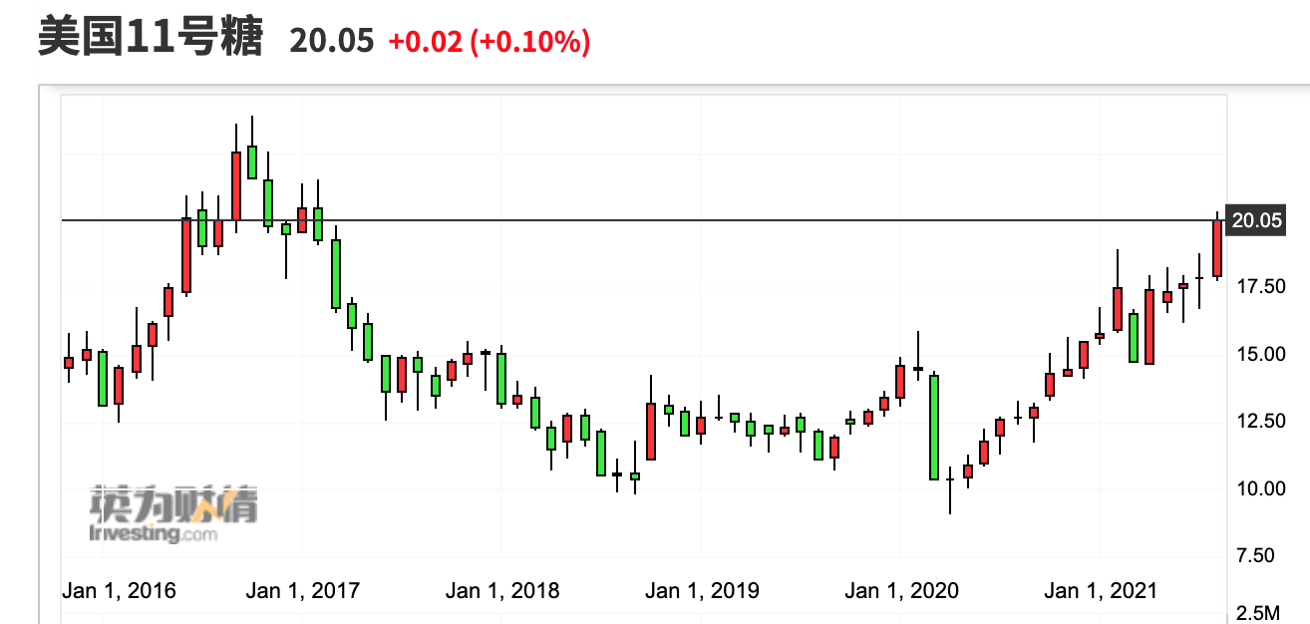Screen dimensions: 1310x624
Task: Click the tall green candle after Jan 2020
Action: [x=934, y=427]
